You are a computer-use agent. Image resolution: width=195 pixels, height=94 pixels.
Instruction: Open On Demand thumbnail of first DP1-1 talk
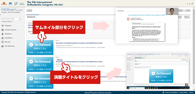[40, 48]
